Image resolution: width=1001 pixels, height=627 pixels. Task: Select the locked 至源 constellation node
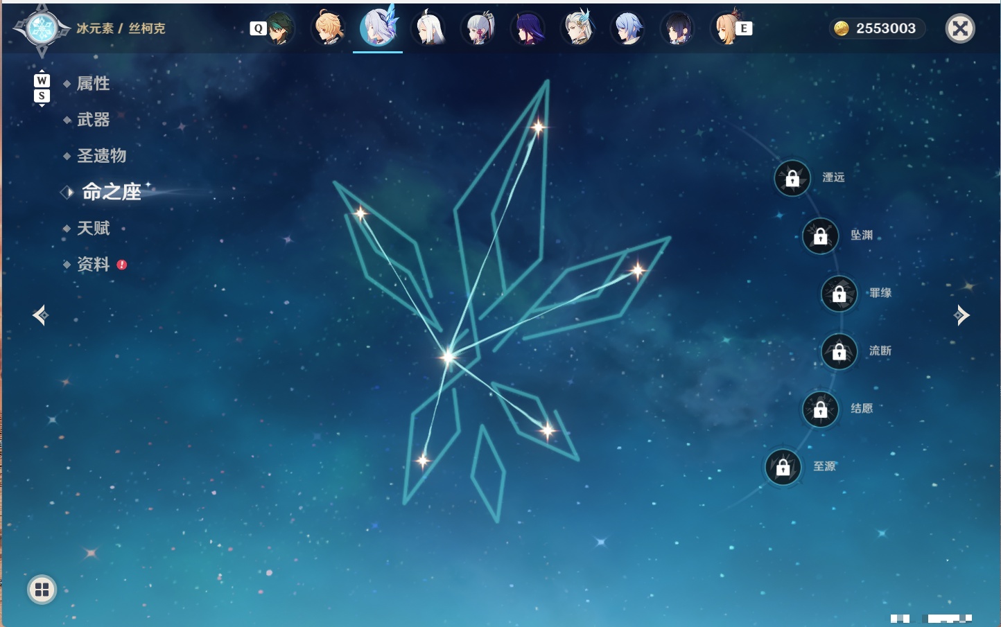[783, 467]
